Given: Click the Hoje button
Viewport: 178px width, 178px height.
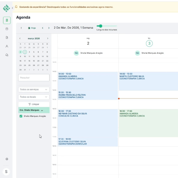Looking at the screenshot, I should pyautogui.click(x=32, y=28).
